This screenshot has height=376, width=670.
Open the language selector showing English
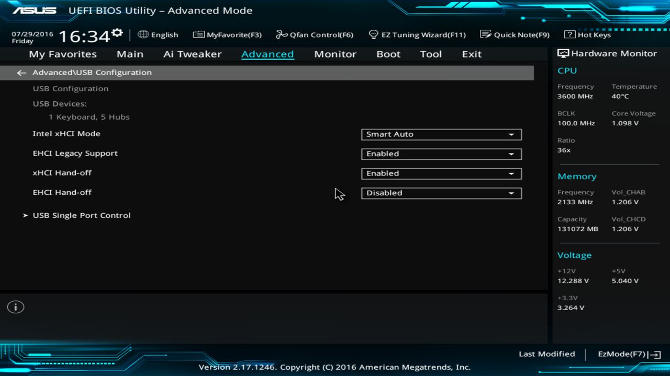pos(158,34)
